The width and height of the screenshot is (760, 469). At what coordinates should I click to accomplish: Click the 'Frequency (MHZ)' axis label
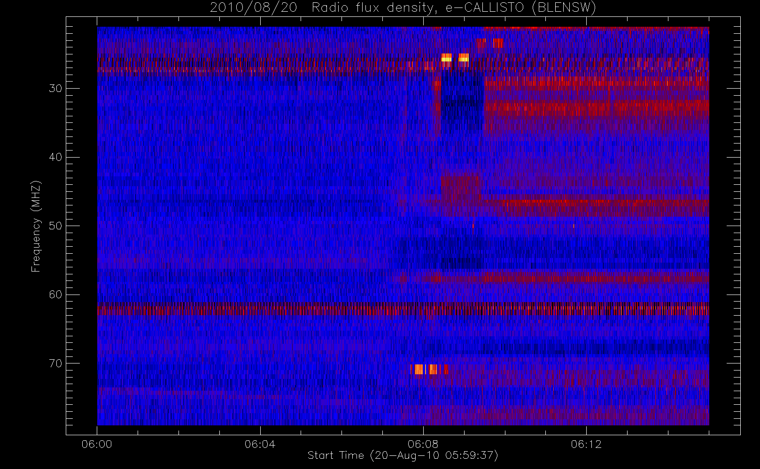(36, 226)
